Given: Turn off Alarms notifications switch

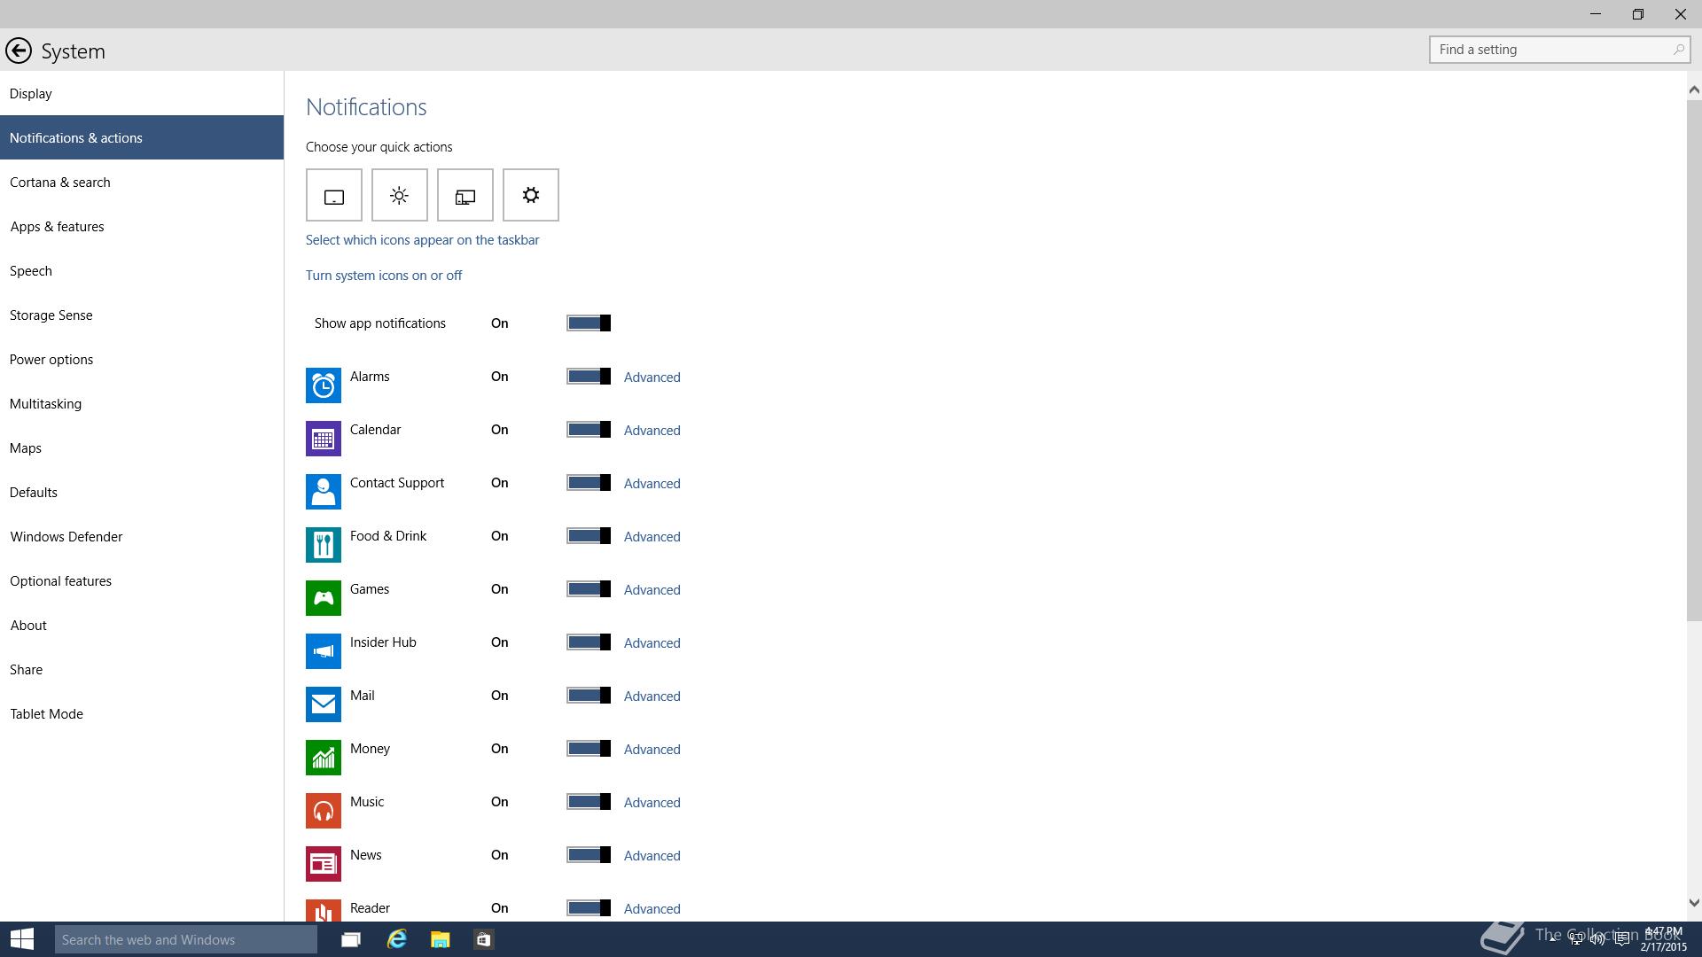Looking at the screenshot, I should point(589,377).
